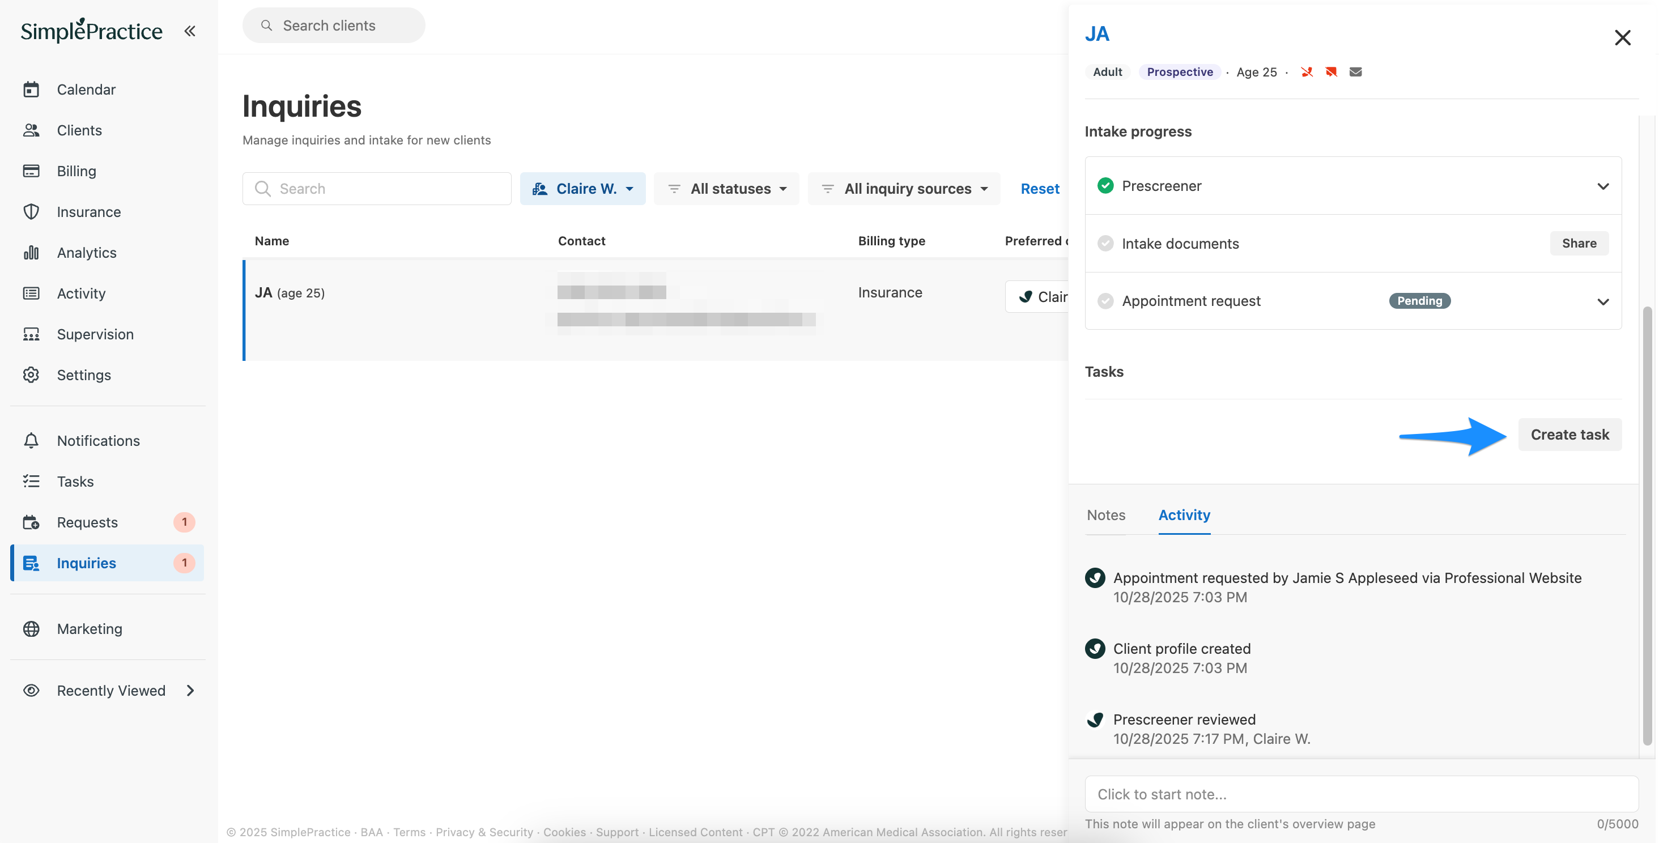Create a new task
The width and height of the screenshot is (1659, 843).
point(1569,434)
